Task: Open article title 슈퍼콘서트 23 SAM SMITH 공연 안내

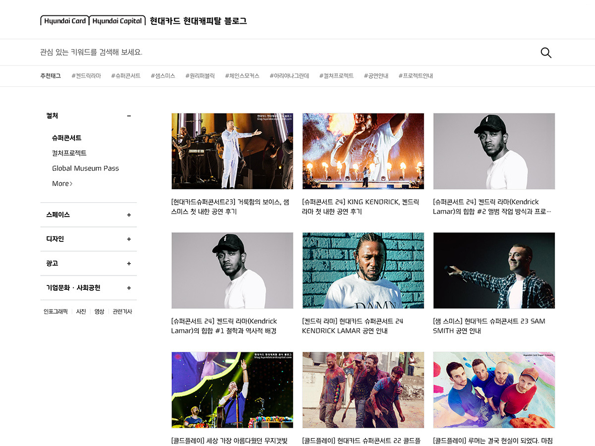Action: click(x=489, y=326)
